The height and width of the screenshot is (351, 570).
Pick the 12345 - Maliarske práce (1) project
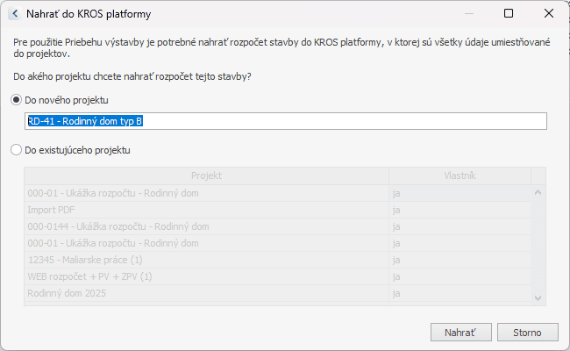(x=206, y=260)
